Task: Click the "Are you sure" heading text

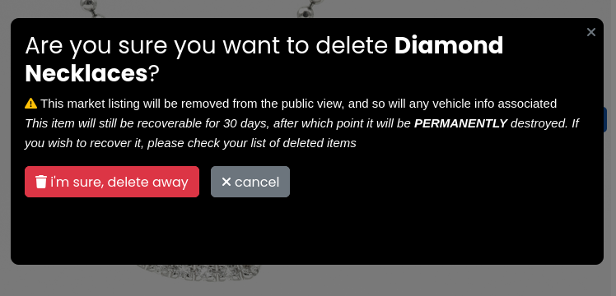Action: pyautogui.click(x=95, y=45)
